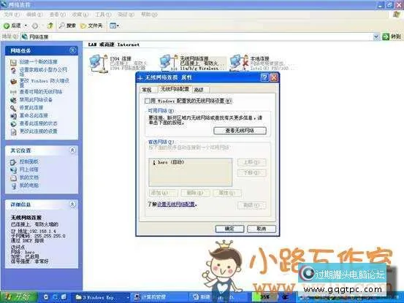
Task: Open the Views toolbar dropdown icon
Action: tap(114, 26)
